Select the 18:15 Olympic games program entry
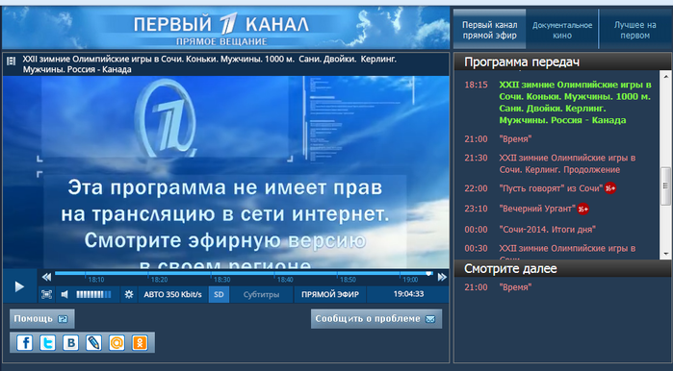Screen dimensions: 673x371 (x=559, y=103)
